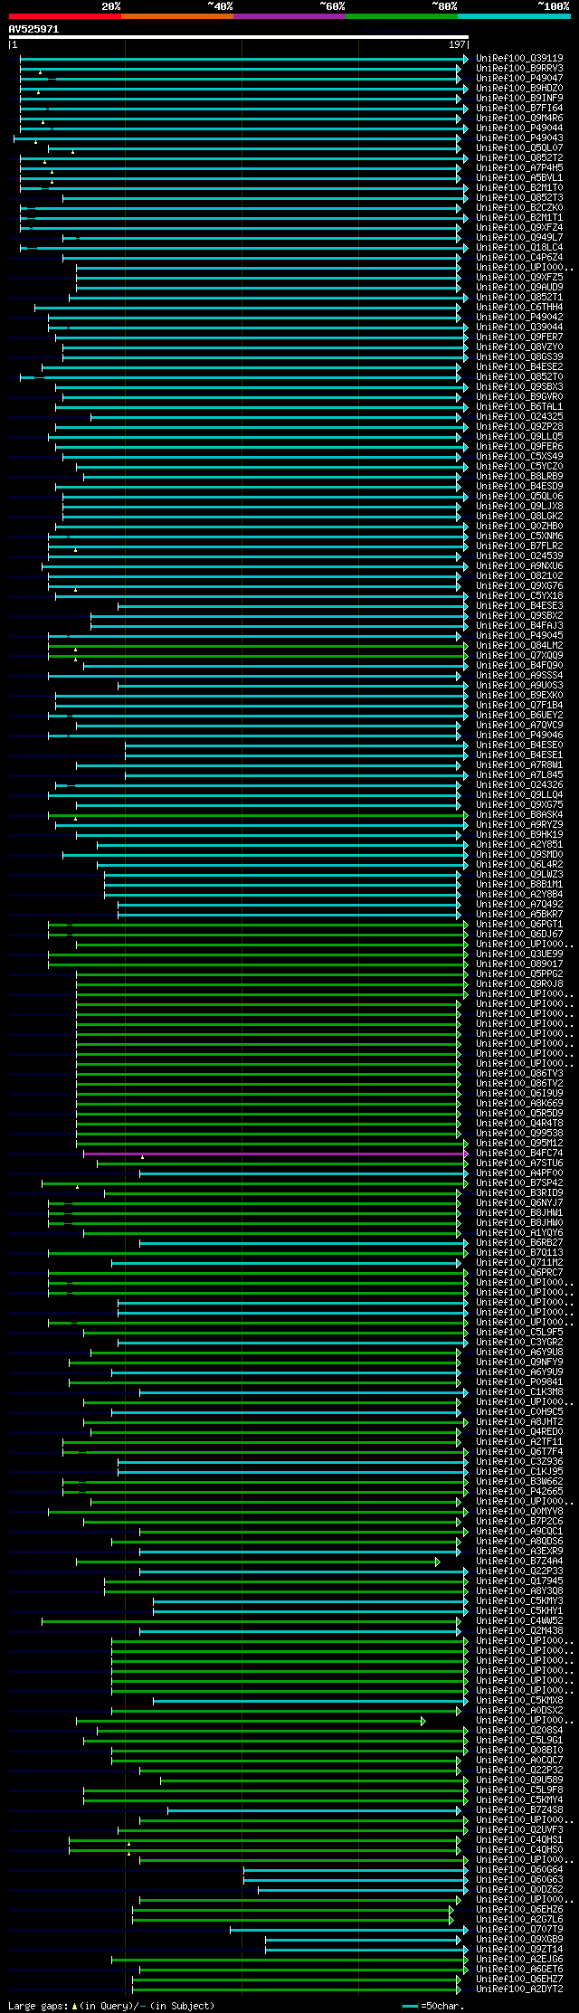Select the UniRef100_A7L845 label
Viewport: 579px width, 2013px height.
click(519, 775)
